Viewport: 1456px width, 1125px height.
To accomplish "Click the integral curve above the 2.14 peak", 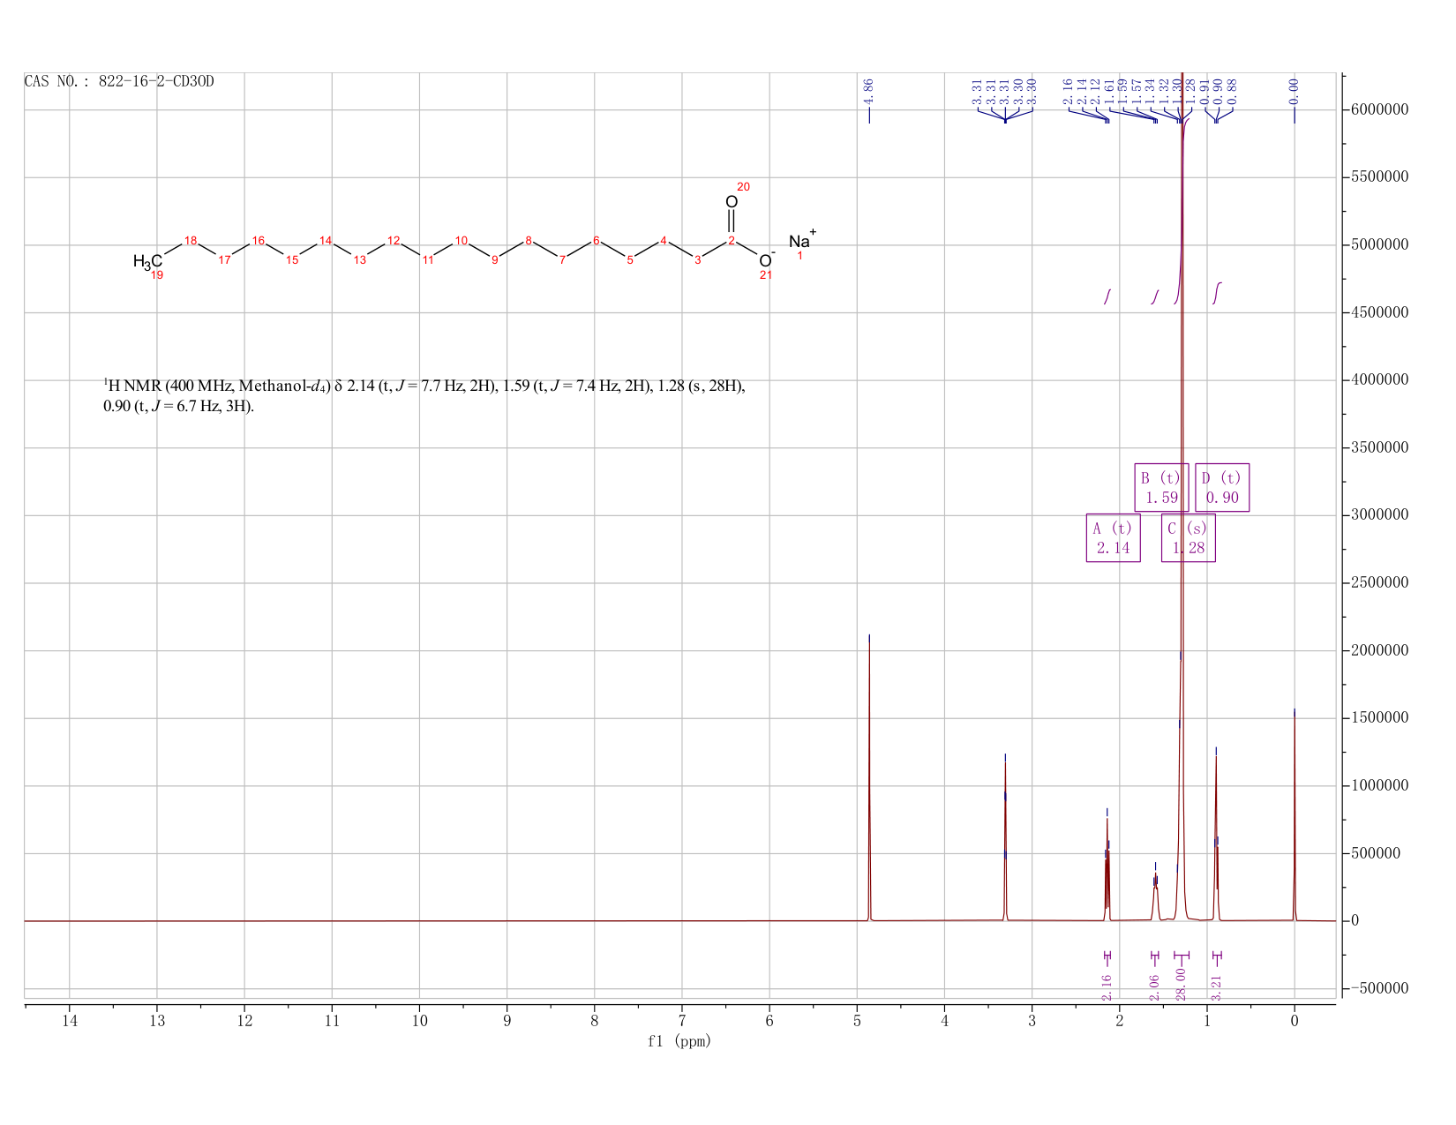I will (x=1107, y=296).
